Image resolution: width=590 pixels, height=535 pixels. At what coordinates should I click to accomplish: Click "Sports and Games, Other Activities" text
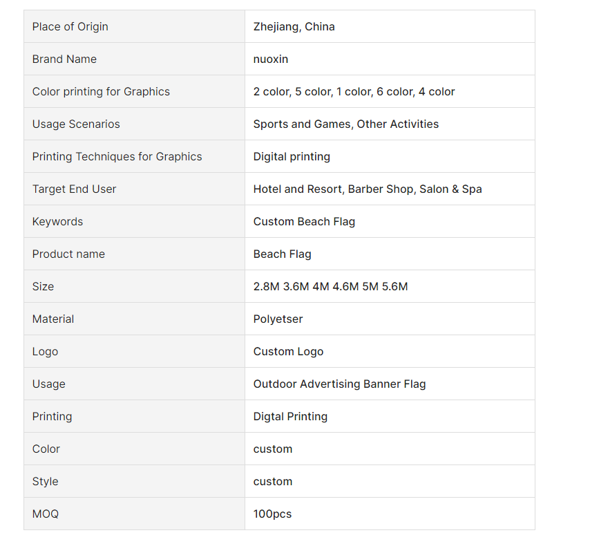click(x=345, y=124)
